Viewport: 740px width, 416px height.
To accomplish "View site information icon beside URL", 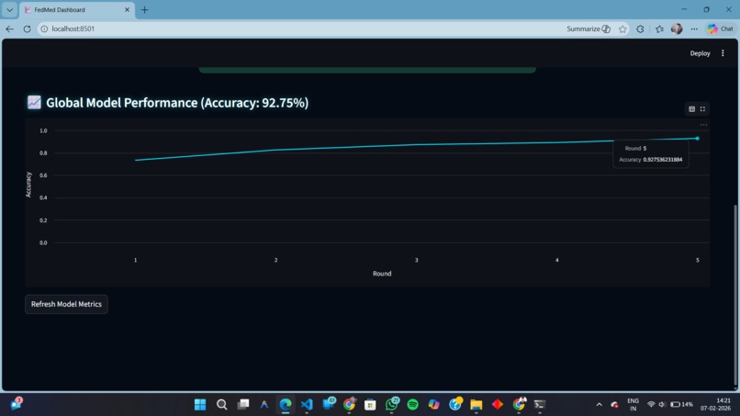I will click(44, 28).
